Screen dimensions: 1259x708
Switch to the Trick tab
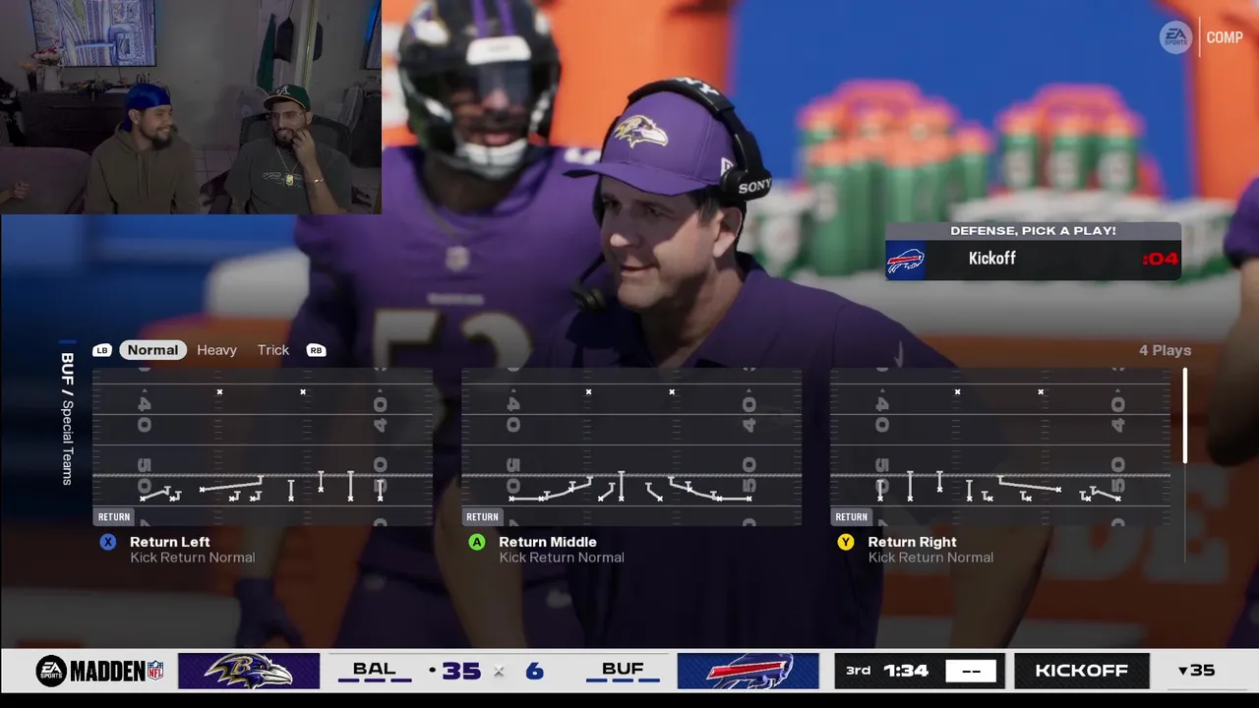tap(273, 350)
